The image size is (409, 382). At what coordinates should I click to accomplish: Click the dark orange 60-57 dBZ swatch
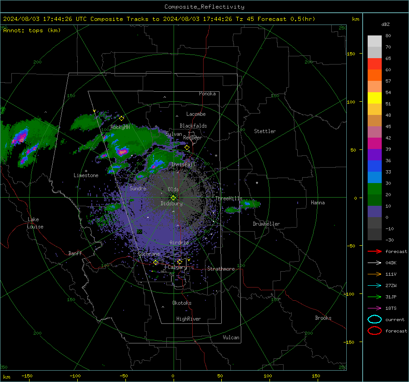pyautogui.click(x=374, y=75)
